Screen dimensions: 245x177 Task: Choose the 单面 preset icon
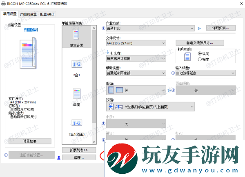point(77,94)
